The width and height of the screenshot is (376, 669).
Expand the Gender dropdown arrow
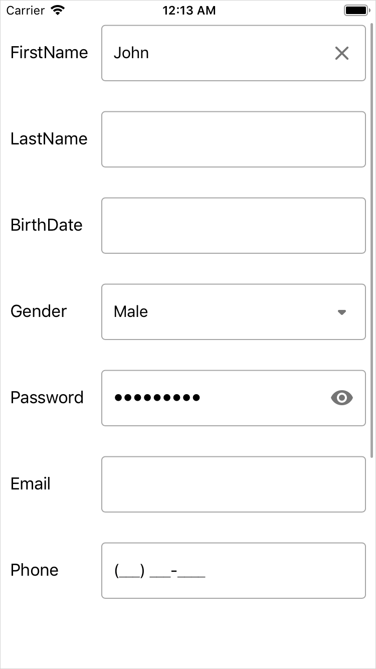341,312
